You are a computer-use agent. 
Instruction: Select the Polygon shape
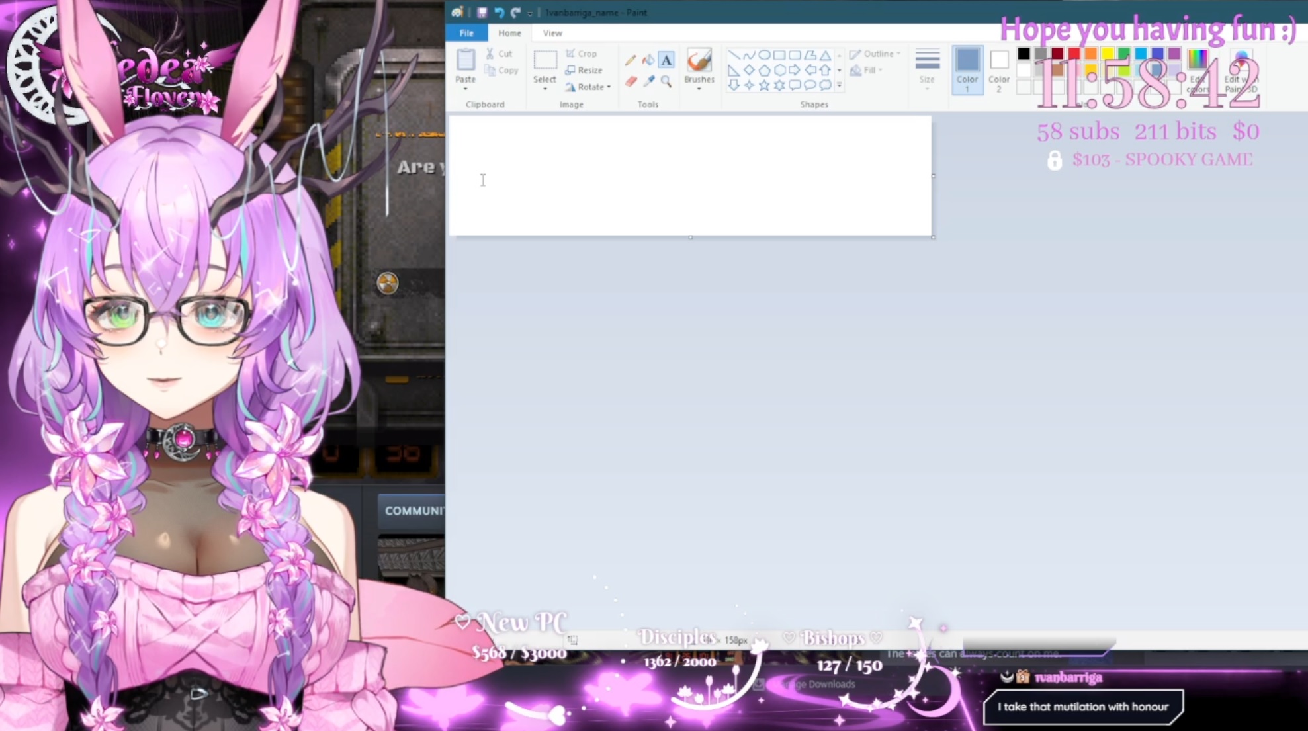(810, 55)
